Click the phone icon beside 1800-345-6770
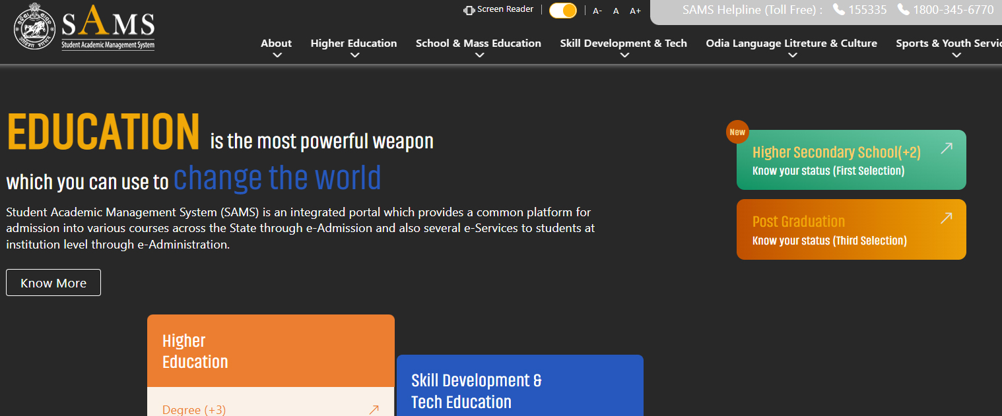Image resolution: width=1002 pixels, height=416 pixels. pos(903,10)
